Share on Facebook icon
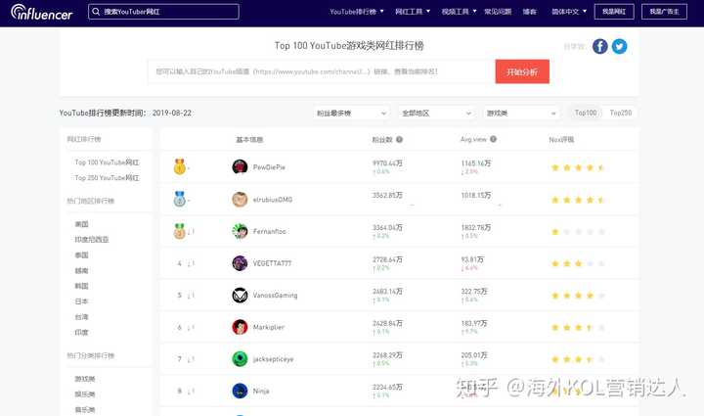Screen dimensions: 704x416 tap(599, 46)
